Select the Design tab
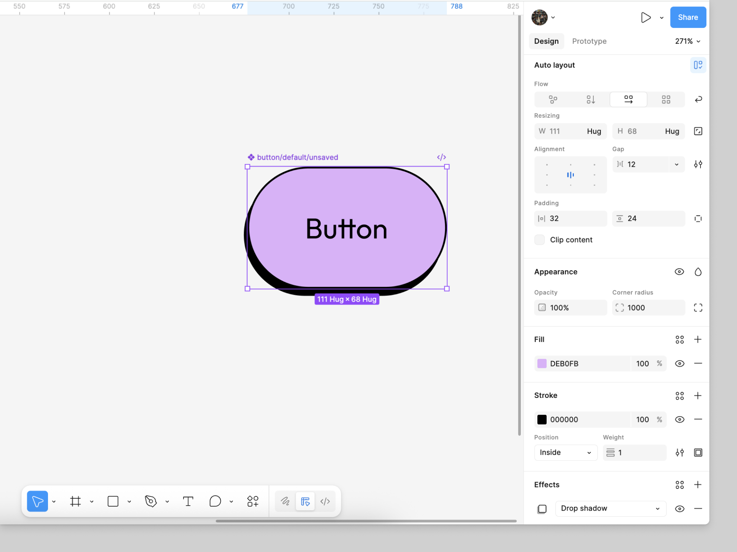The image size is (737, 552). point(546,41)
